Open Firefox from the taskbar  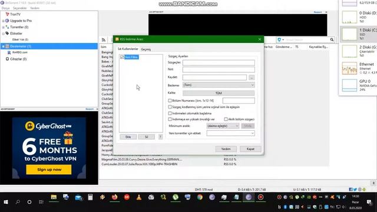coord(114,197)
